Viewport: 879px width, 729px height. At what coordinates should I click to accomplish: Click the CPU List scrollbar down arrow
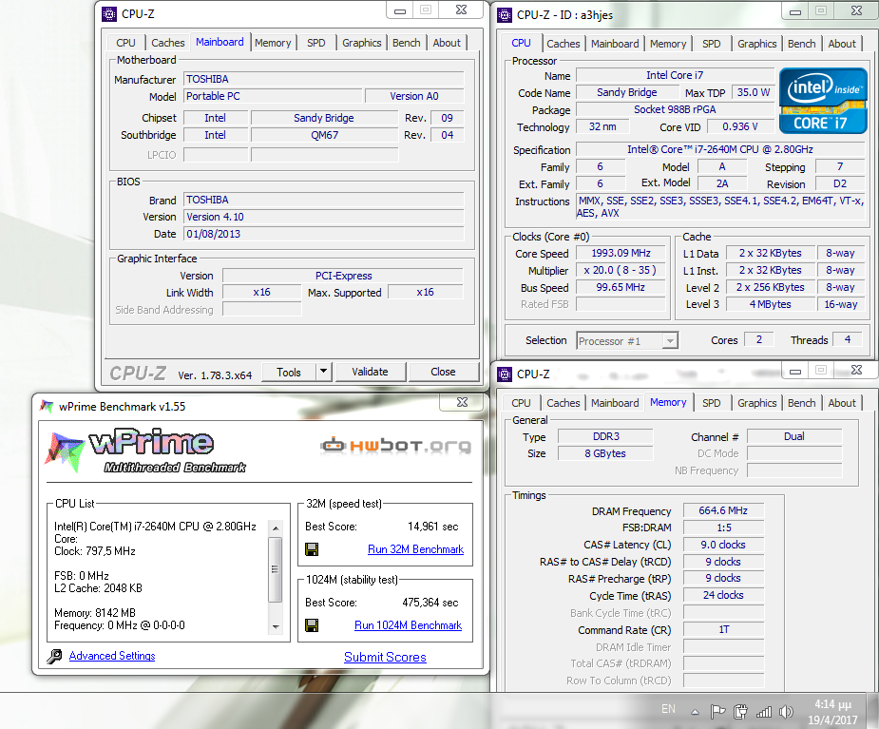pos(276,626)
